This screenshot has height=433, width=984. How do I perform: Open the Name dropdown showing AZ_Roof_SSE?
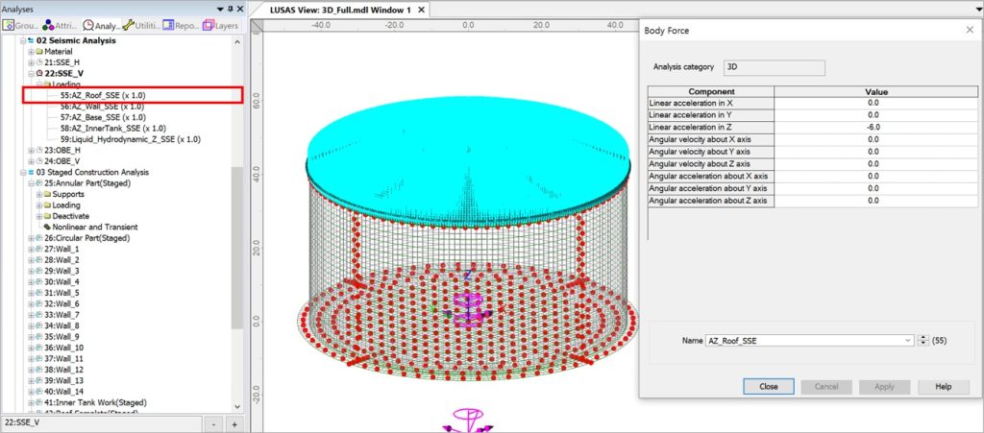(x=908, y=340)
